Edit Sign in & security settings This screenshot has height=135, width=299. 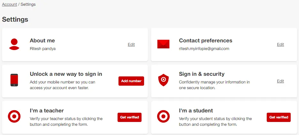pyautogui.click(x=280, y=81)
